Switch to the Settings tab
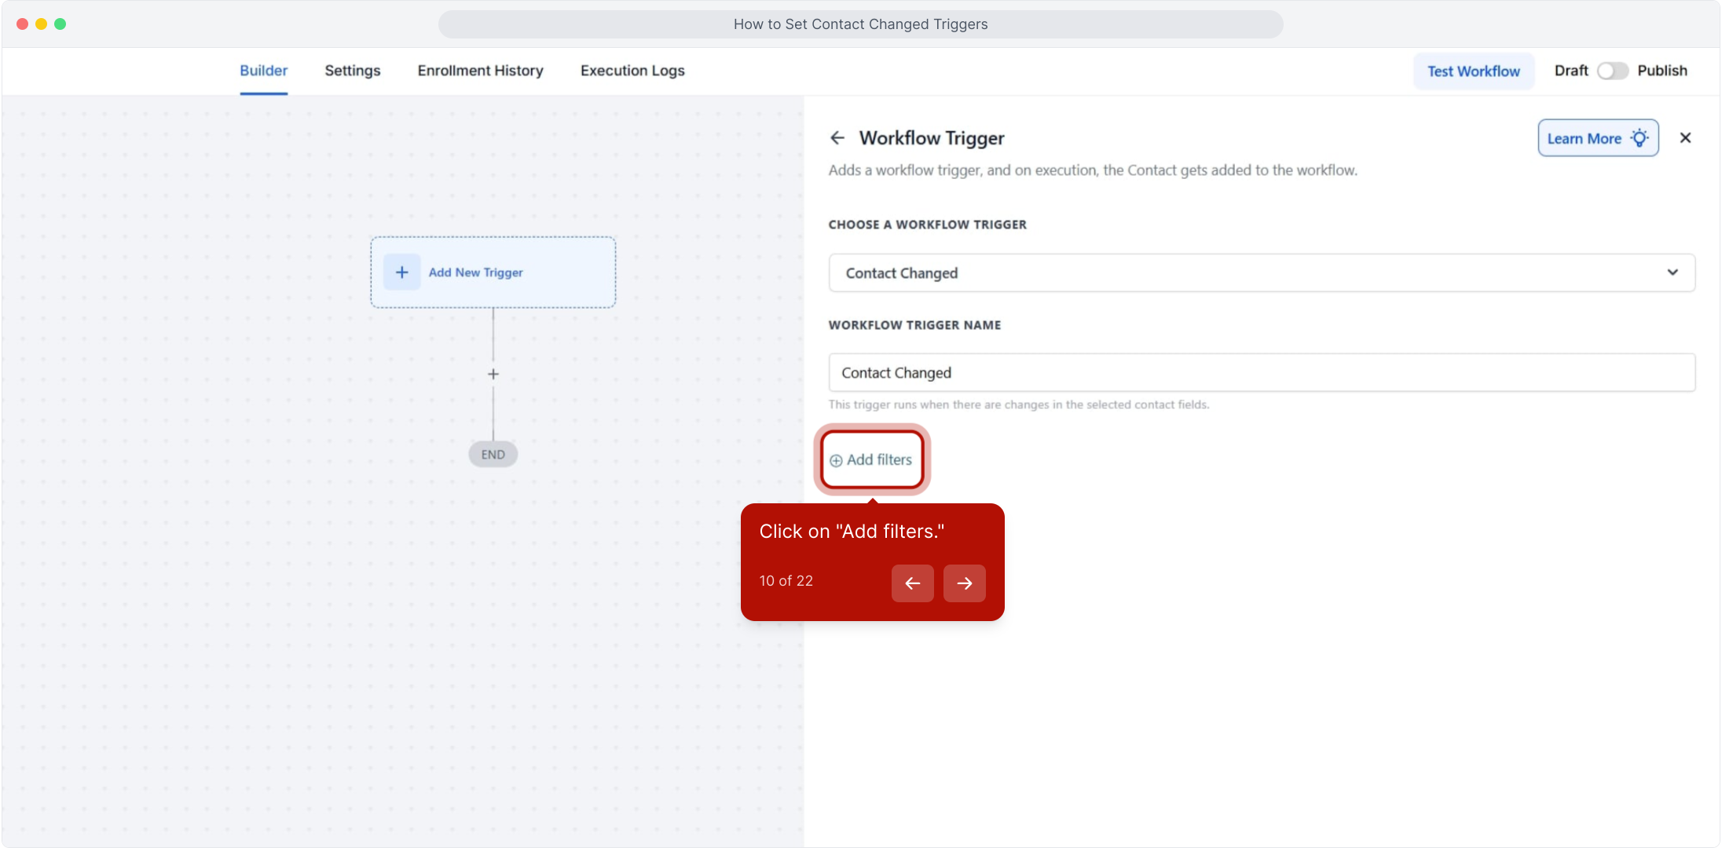The height and width of the screenshot is (848, 1722). coord(352,71)
